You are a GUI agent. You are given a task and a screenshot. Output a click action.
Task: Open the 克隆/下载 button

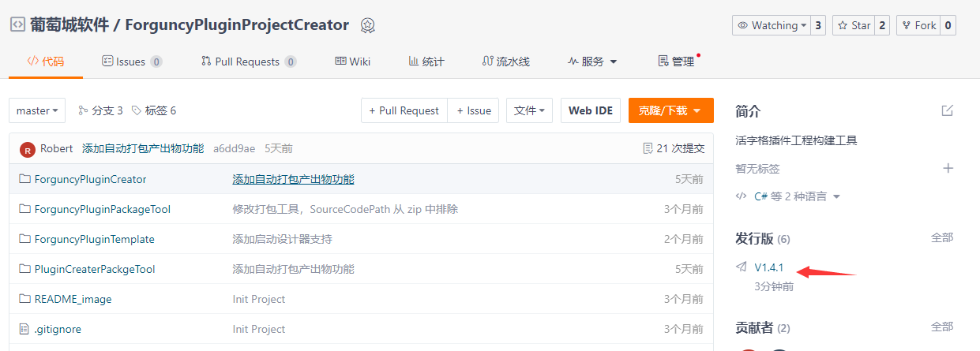coord(671,110)
